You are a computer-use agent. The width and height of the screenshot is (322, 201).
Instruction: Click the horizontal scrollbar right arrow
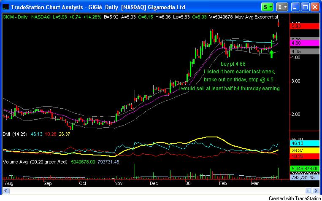click(316, 191)
